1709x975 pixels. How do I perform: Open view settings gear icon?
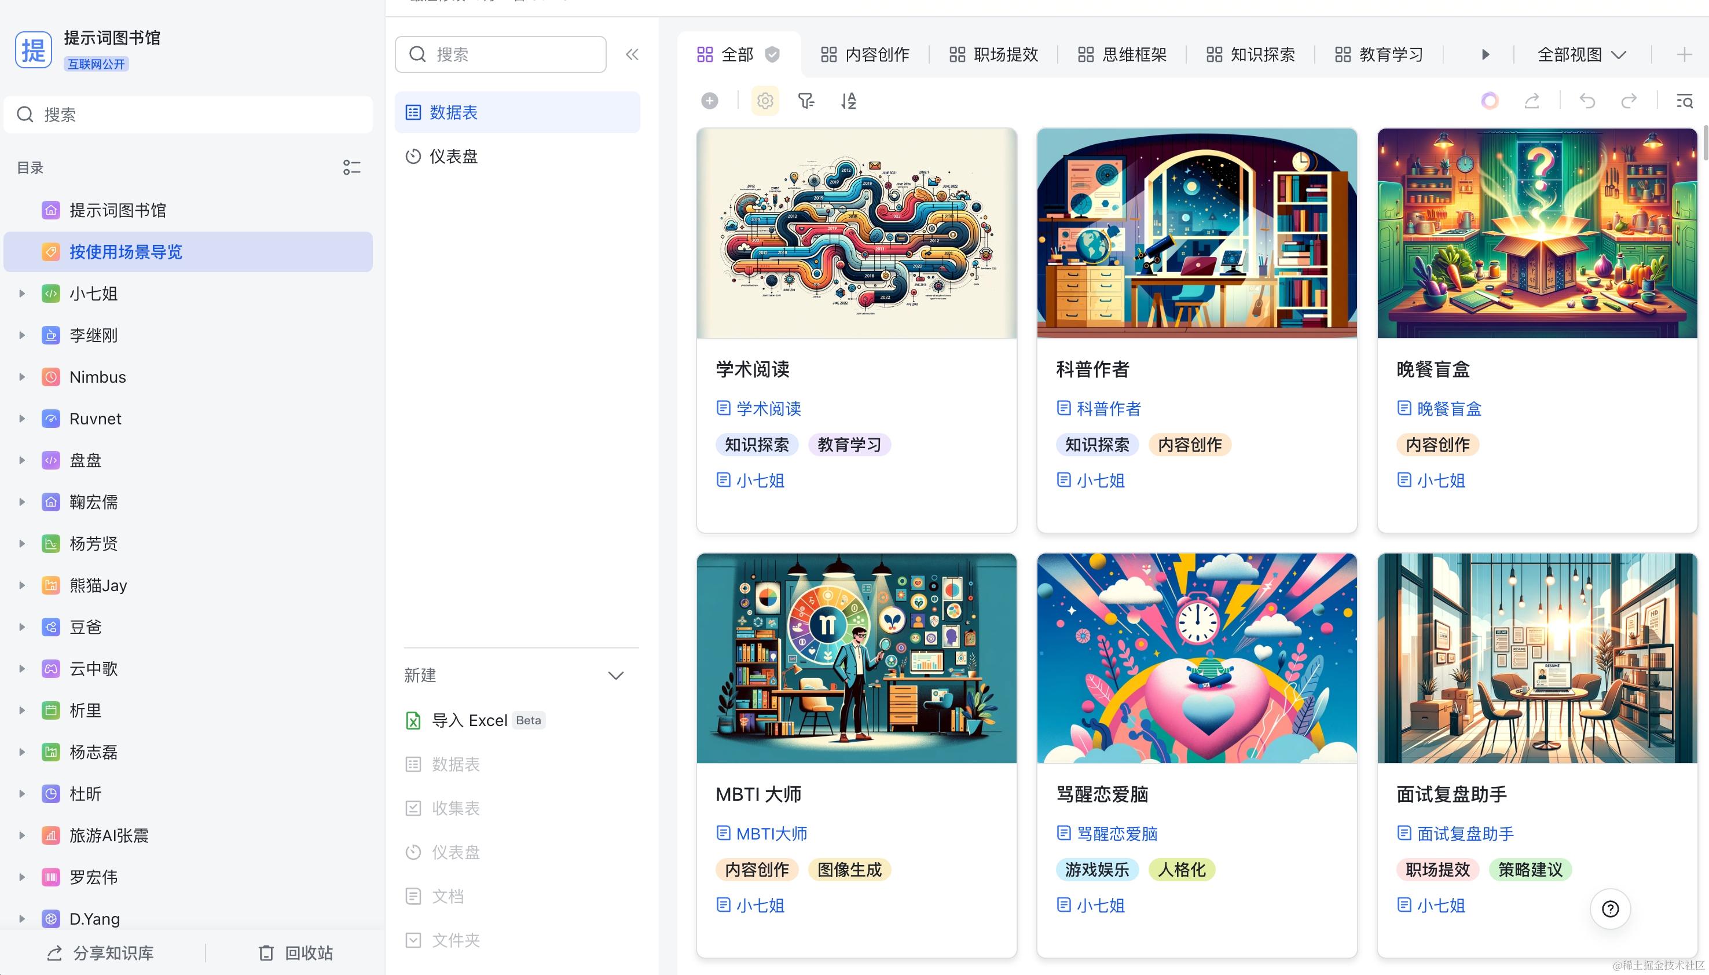(x=765, y=100)
